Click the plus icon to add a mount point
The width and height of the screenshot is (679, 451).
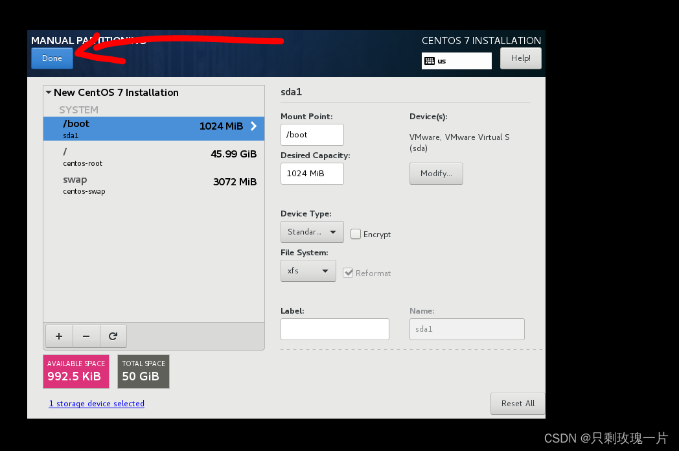click(x=59, y=336)
